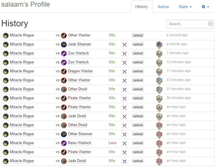
Task: Open Miracle Rogue link in Jade Shaman row
Action: click(22, 44)
